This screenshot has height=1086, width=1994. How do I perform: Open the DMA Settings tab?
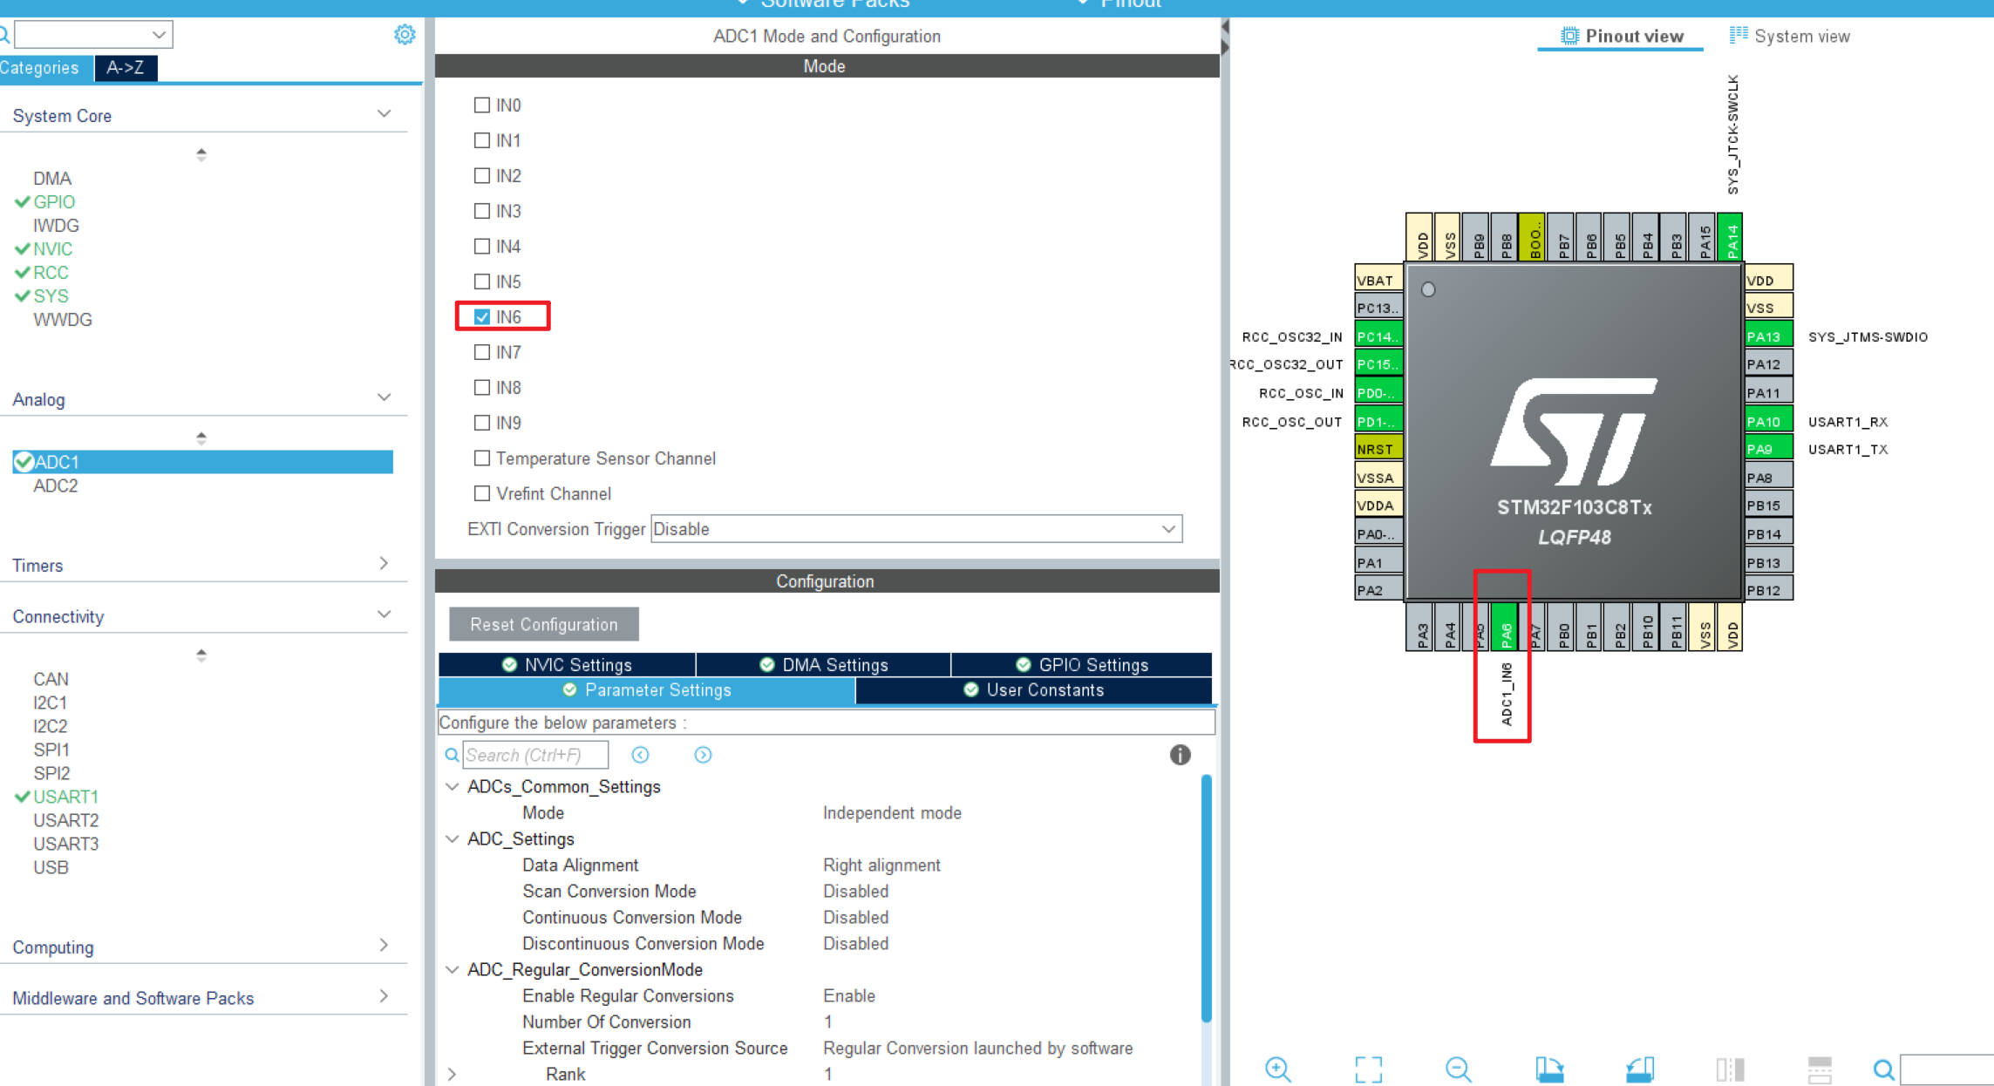pos(823,665)
